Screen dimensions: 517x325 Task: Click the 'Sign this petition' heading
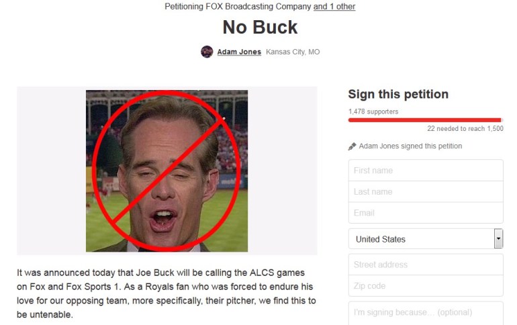[x=398, y=94]
